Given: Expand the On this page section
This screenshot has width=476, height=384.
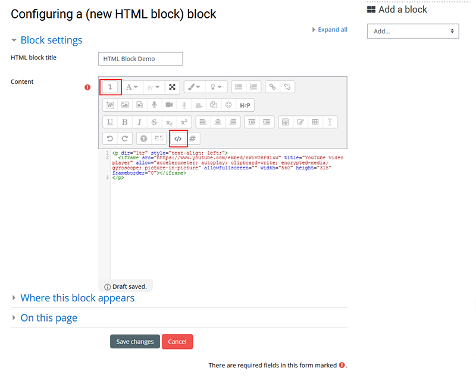Looking at the screenshot, I should coord(49,318).
